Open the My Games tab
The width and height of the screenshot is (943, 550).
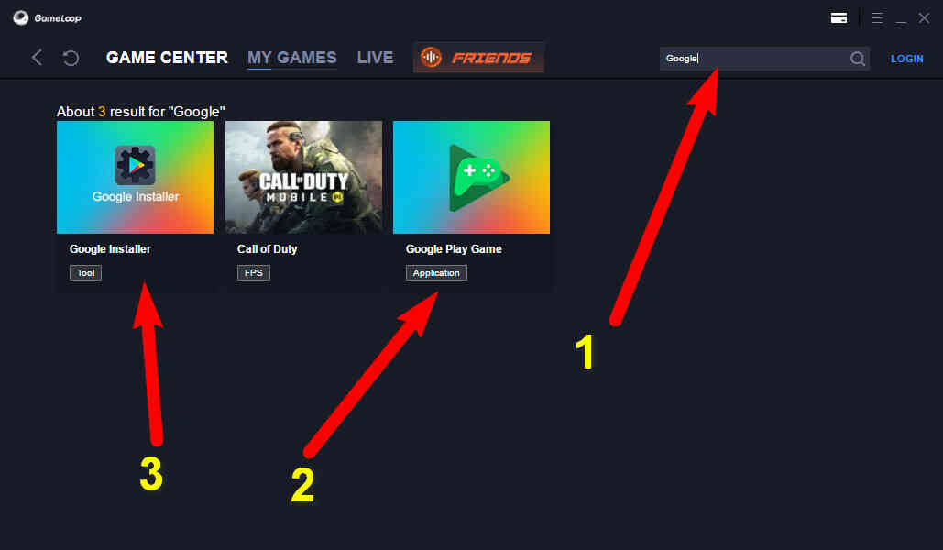click(x=291, y=58)
